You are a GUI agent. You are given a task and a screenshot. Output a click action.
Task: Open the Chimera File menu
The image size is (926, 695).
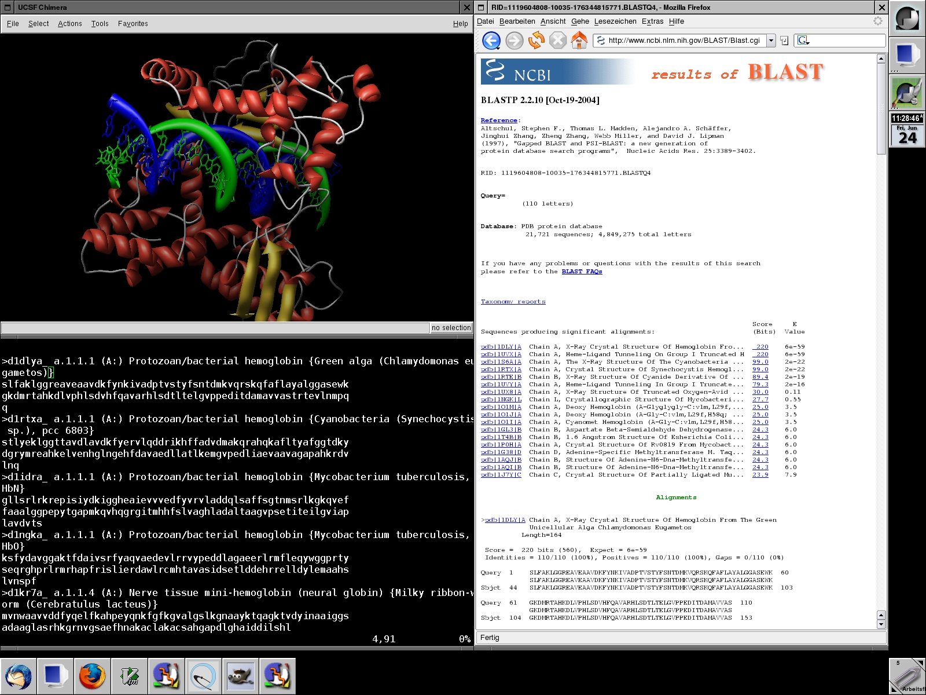13,24
